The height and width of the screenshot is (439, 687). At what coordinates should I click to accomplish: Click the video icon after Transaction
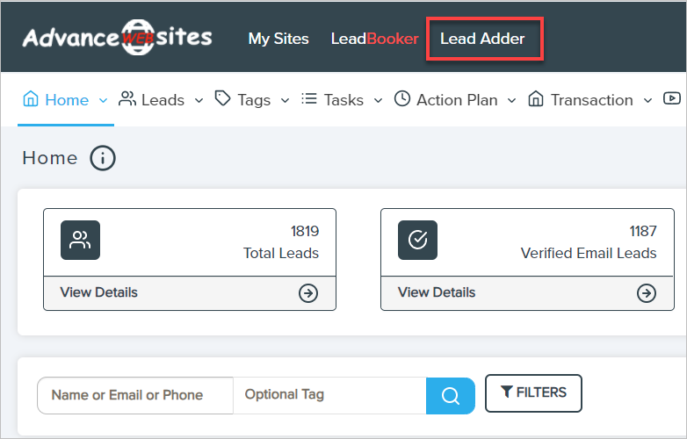point(672,100)
